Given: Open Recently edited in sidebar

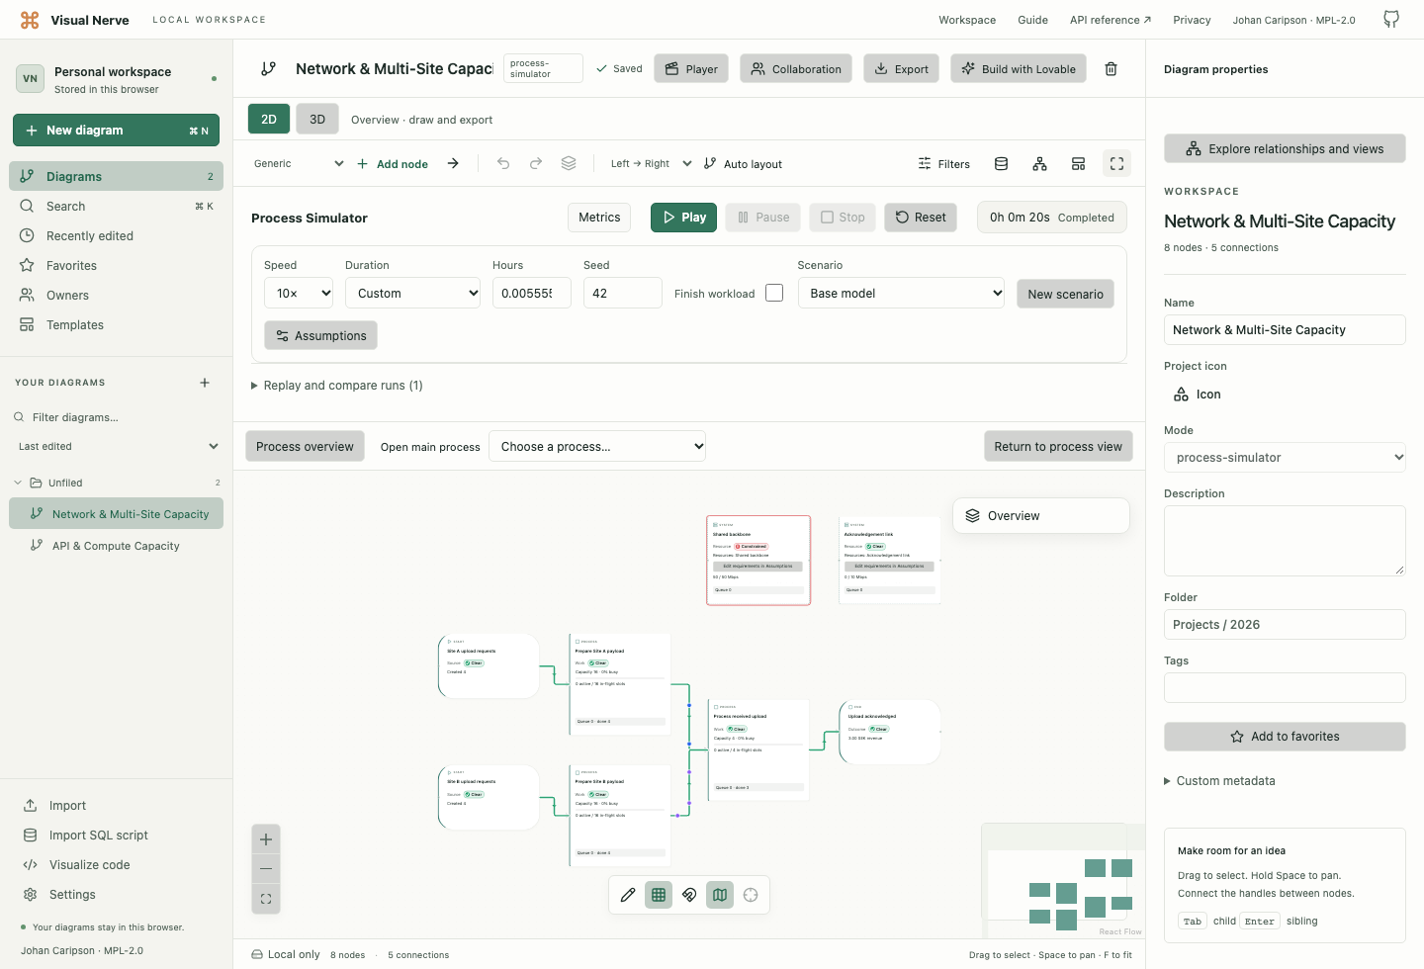Looking at the screenshot, I should [x=117, y=235].
